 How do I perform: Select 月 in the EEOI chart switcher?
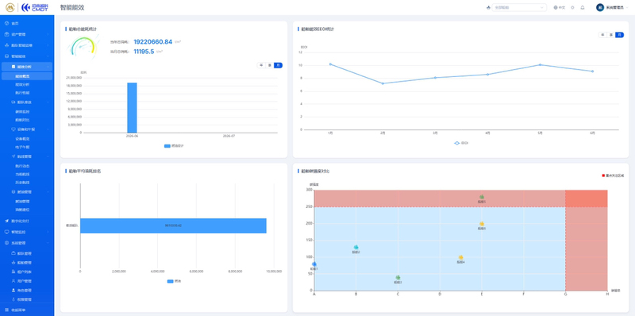tap(620, 35)
